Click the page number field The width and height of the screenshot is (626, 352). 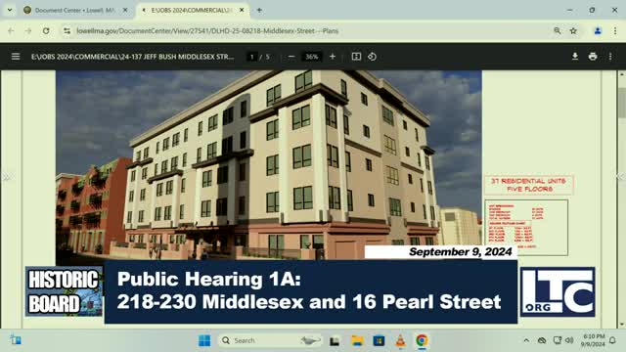pos(252,57)
